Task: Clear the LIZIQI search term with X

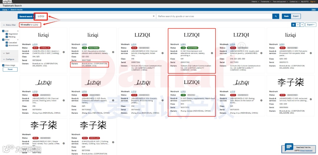Action: coord(153,16)
